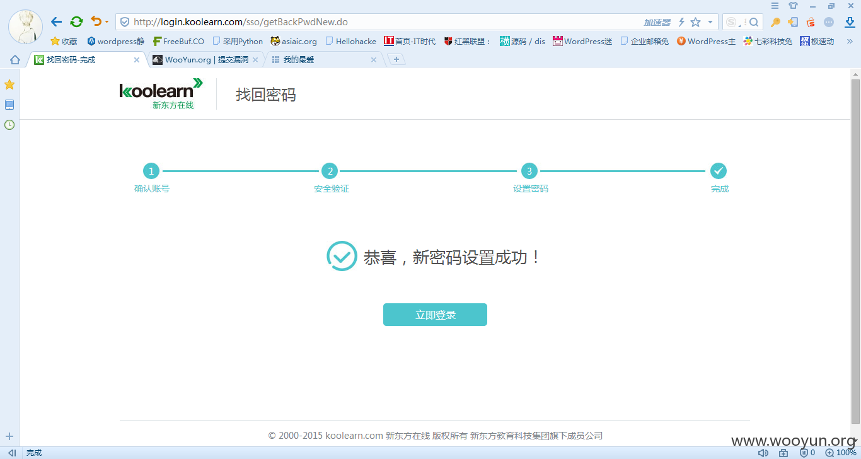Image resolution: width=861 pixels, height=459 pixels.
Task: Expand the undo arrow's dropdown
Action: 107,22
